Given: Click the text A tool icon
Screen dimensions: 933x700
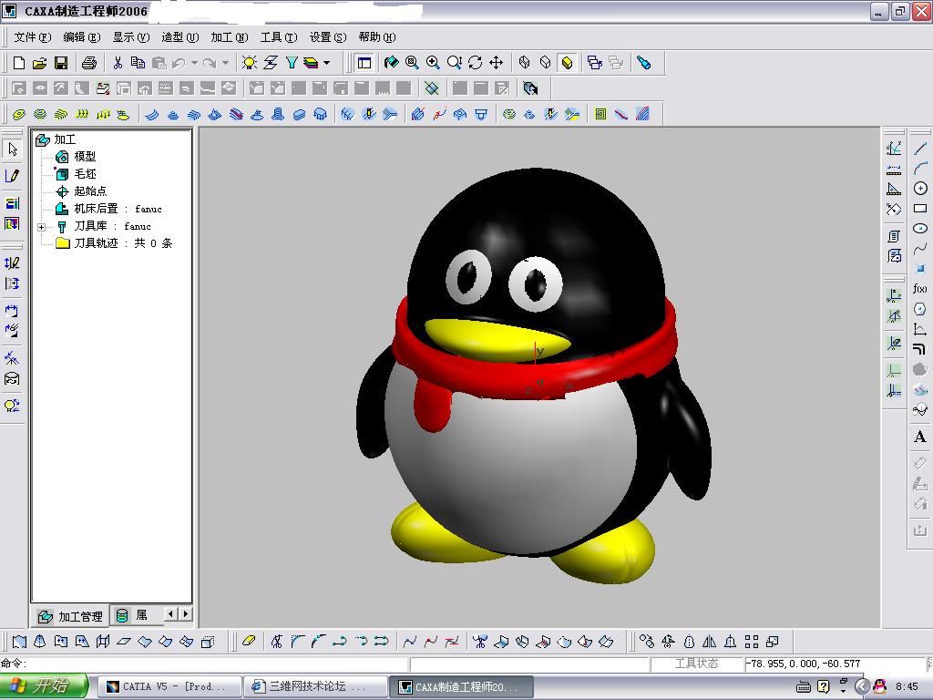Looking at the screenshot, I should 920,437.
